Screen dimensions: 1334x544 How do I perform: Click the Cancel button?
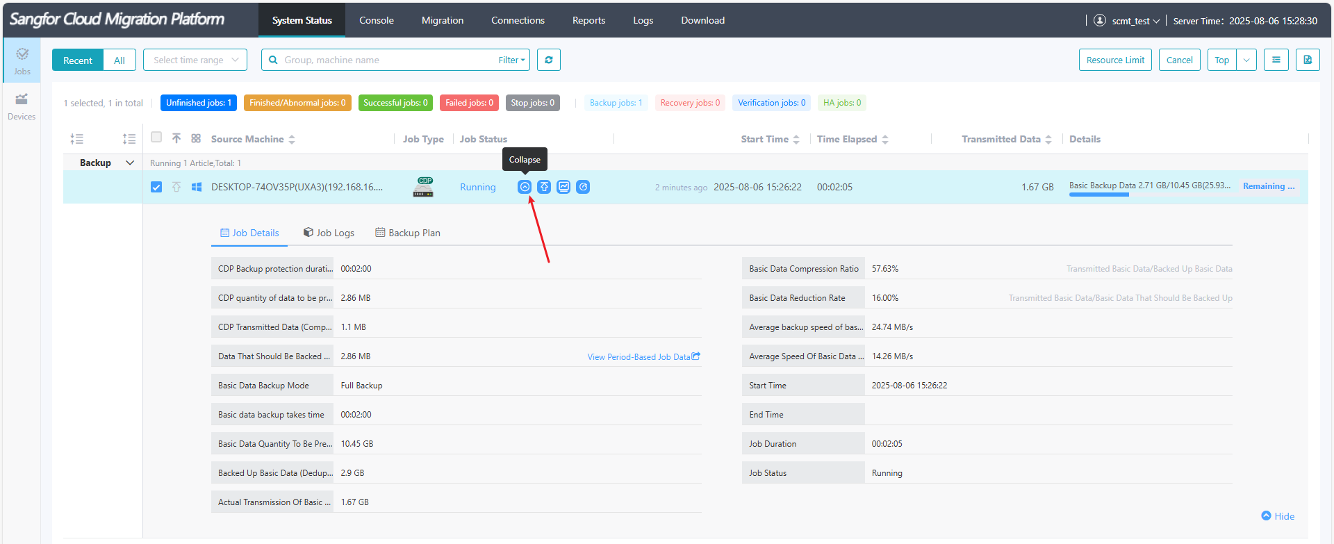[x=1180, y=60]
